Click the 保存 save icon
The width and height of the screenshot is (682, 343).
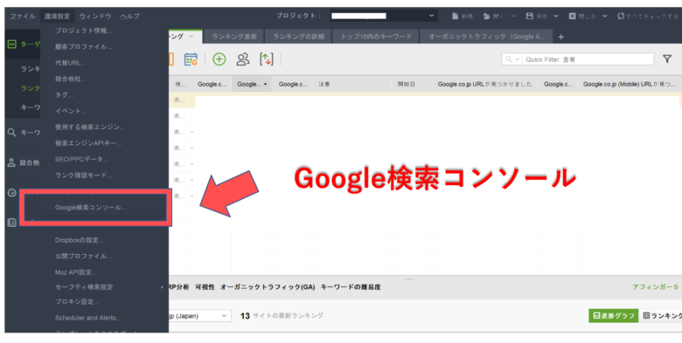click(529, 16)
